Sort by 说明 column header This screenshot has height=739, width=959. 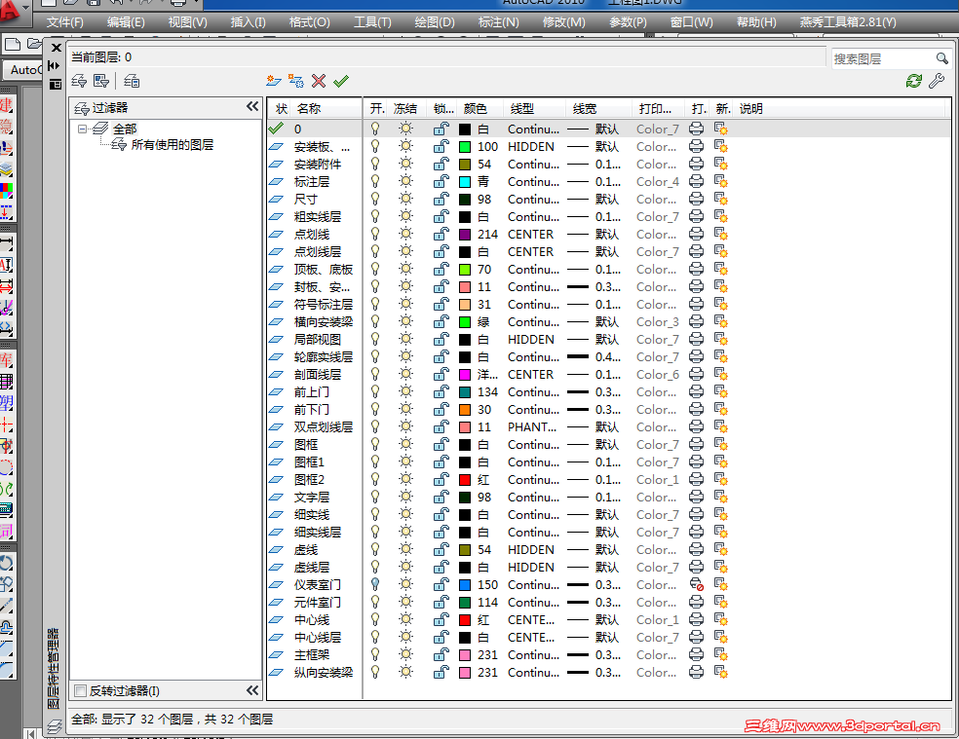[x=751, y=109]
